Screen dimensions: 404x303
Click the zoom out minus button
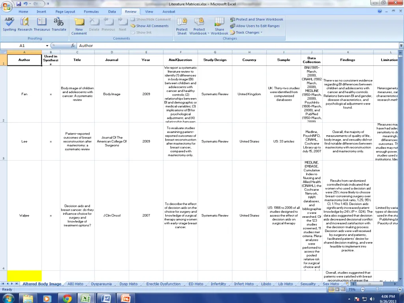tap(363, 289)
